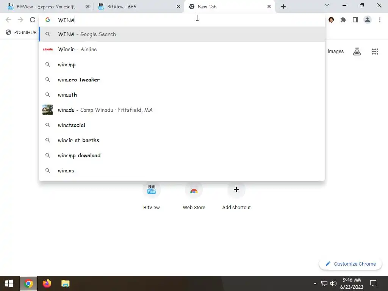The height and width of the screenshot is (291, 388).
Task: Go back using the back arrow
Action: [x=8, y=20]
